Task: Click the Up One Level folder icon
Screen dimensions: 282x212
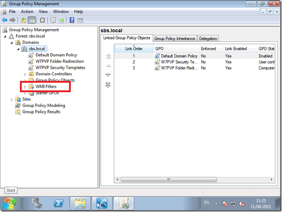Action: pos(23,20)
